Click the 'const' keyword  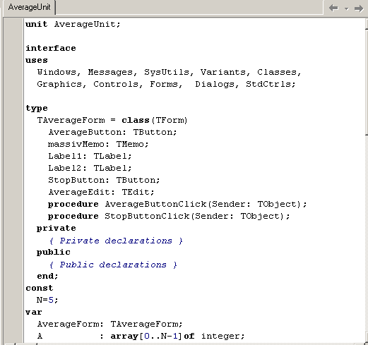tap(40, 288)
